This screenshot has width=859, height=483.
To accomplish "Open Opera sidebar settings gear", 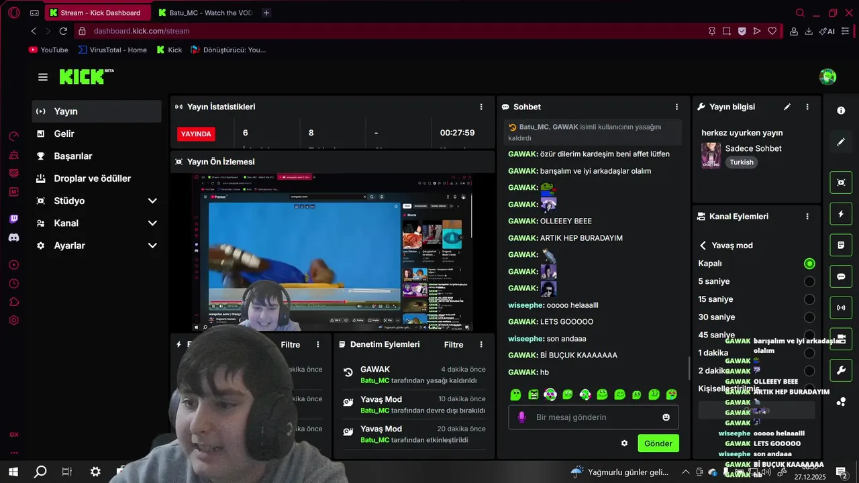I will pyautogui.click(x=14, y=321).
